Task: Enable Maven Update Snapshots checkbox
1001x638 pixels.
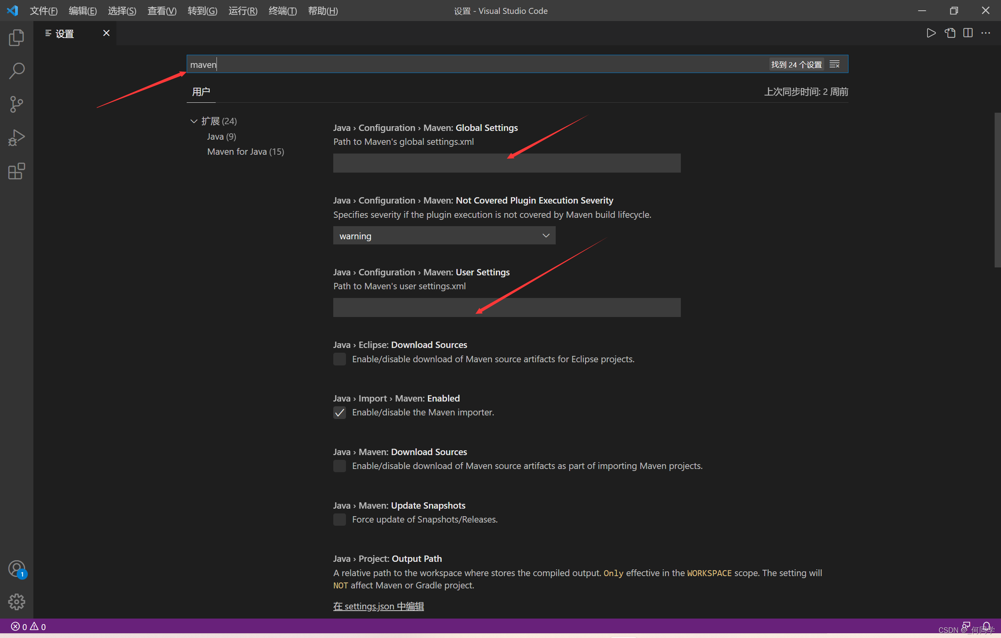Action: click(x=339, y=520)
